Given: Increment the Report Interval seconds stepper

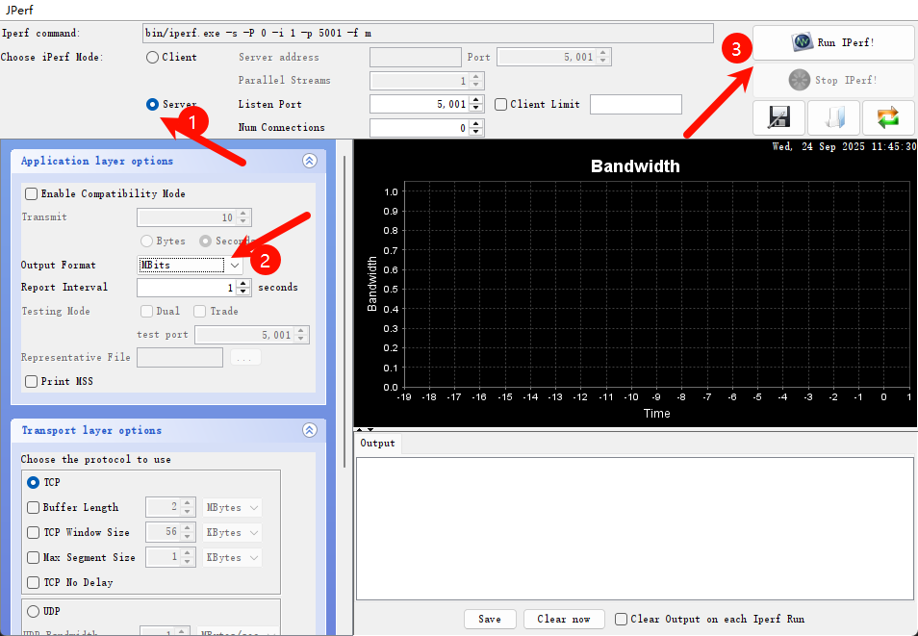Looking at the screenshot, I should (243, 283).
